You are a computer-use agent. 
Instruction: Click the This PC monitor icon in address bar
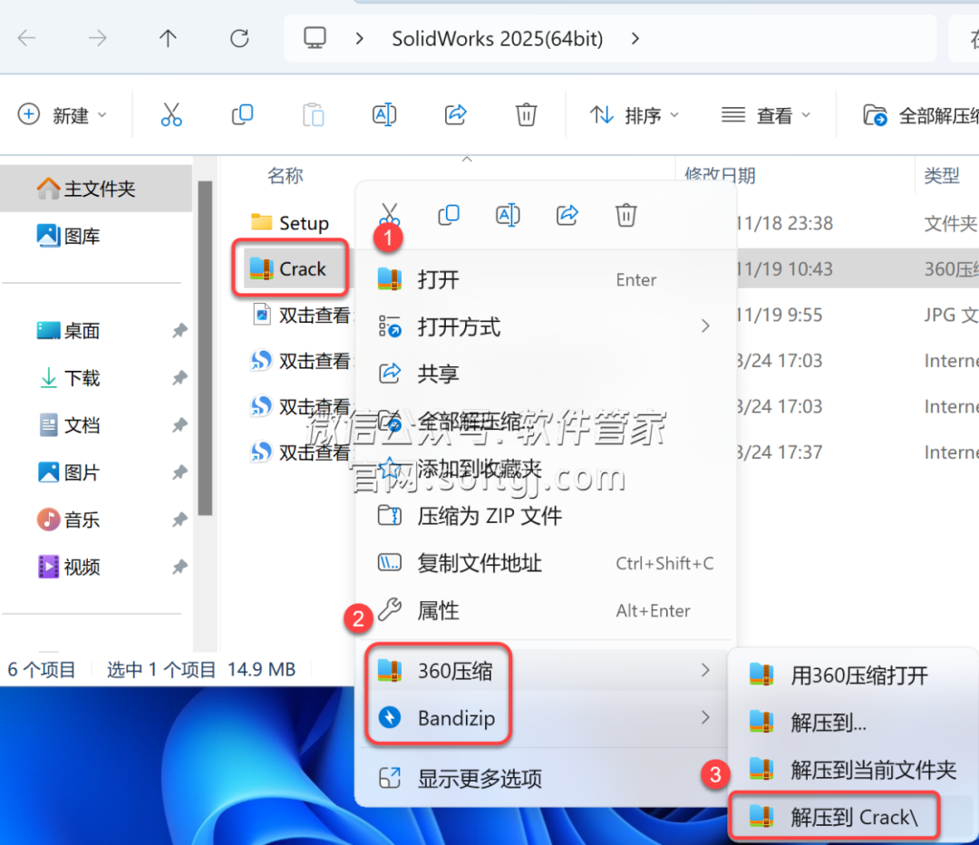(x=315, y=38)
